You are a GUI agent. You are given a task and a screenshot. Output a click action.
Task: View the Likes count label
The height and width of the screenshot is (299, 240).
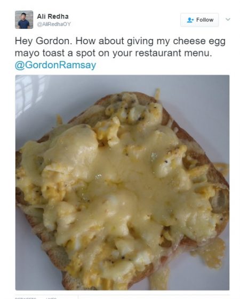[x=51, y=298]
